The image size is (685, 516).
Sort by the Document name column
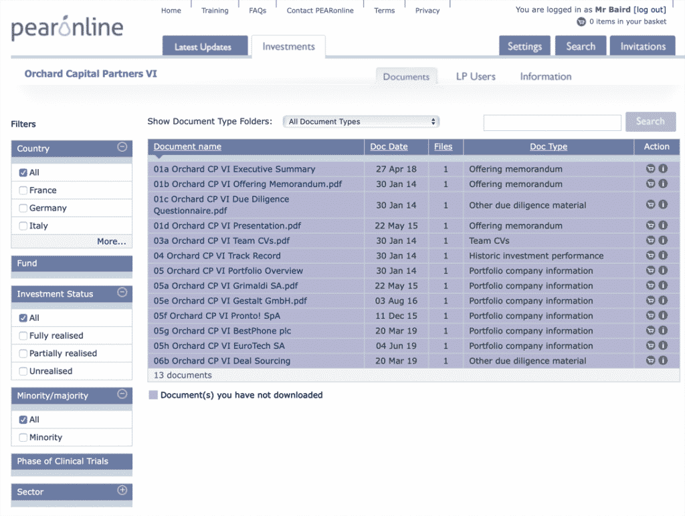coord(187,146)
